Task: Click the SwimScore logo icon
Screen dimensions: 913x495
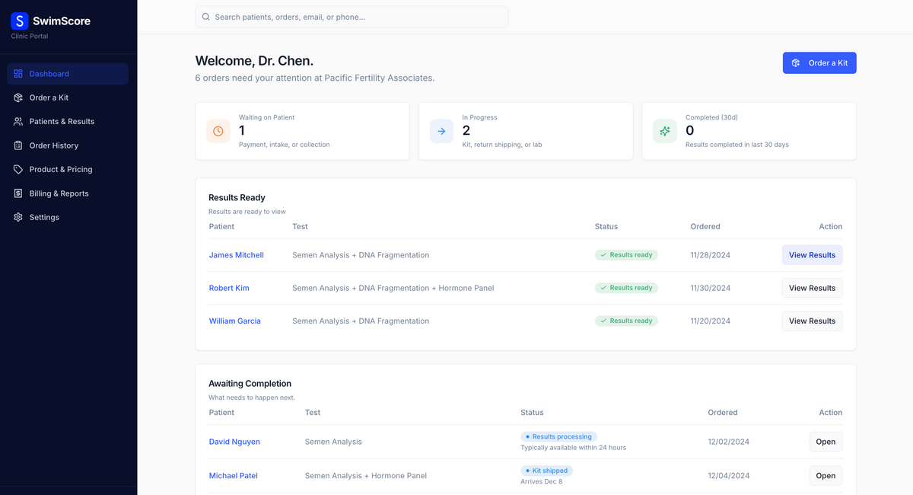Action: coord(20,21)
